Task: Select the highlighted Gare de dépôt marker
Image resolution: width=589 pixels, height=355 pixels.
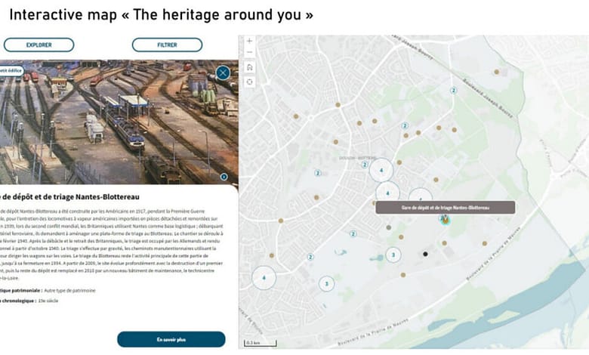Action: click(x=445, y=219)
